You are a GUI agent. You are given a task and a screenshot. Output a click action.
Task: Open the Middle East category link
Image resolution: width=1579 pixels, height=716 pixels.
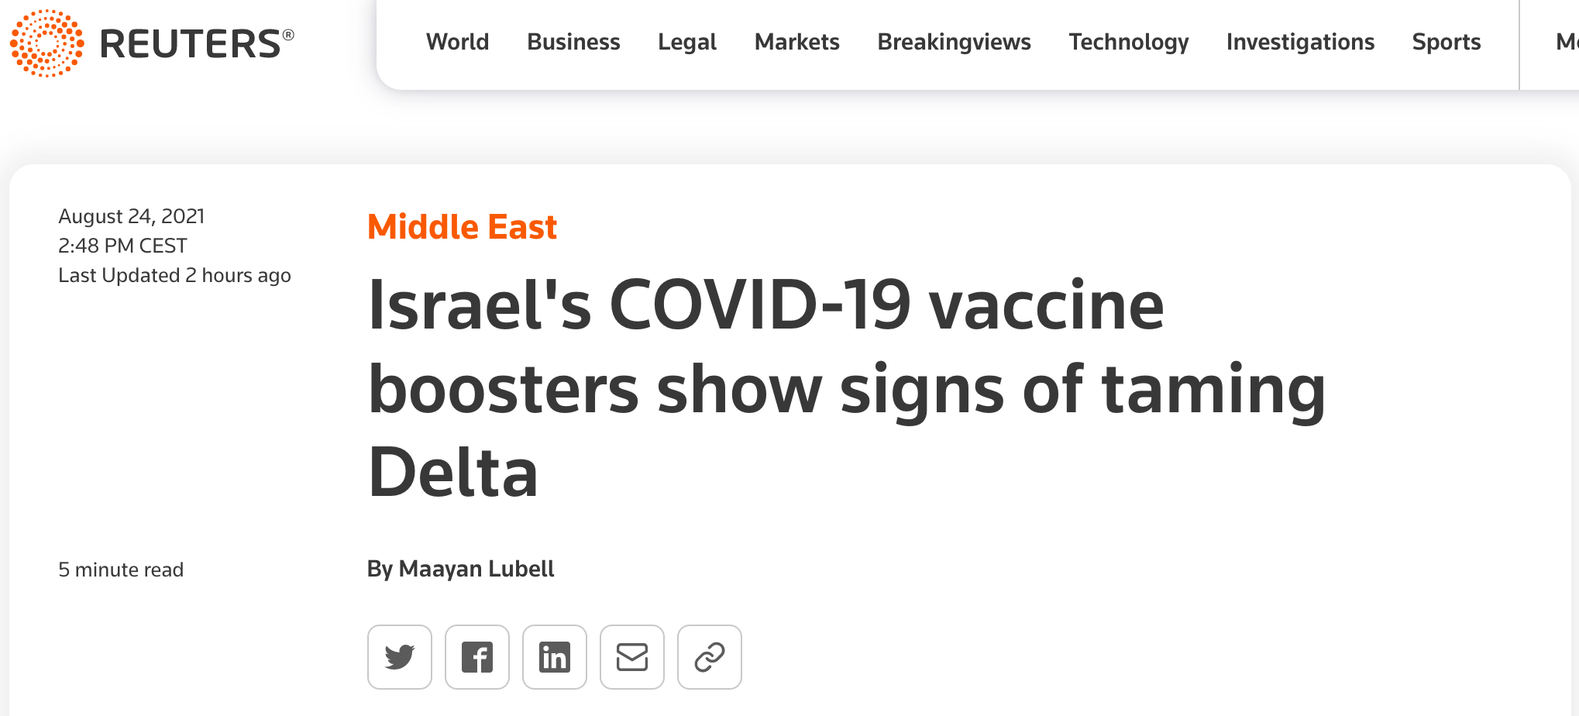point(462,227)
